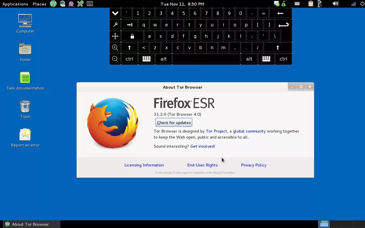Screen dimensions: 365x228
Task: Tap the backspace arrow key
Action: click(x=280, y=13)
